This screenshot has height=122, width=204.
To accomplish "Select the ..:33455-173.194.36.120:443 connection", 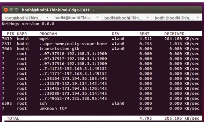I will pos(73,89).
